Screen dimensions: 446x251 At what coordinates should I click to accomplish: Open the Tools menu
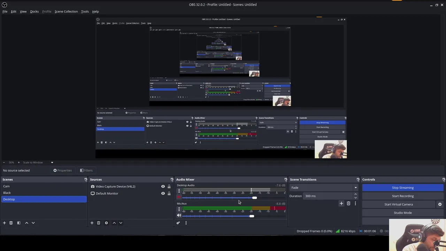click(85, 12)
